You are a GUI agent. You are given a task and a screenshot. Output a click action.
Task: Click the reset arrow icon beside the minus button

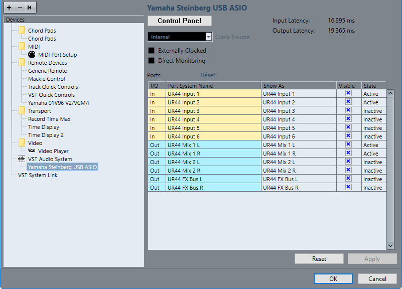point(30,8)
